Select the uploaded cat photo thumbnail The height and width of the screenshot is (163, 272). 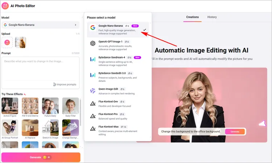tap(20, 42)
